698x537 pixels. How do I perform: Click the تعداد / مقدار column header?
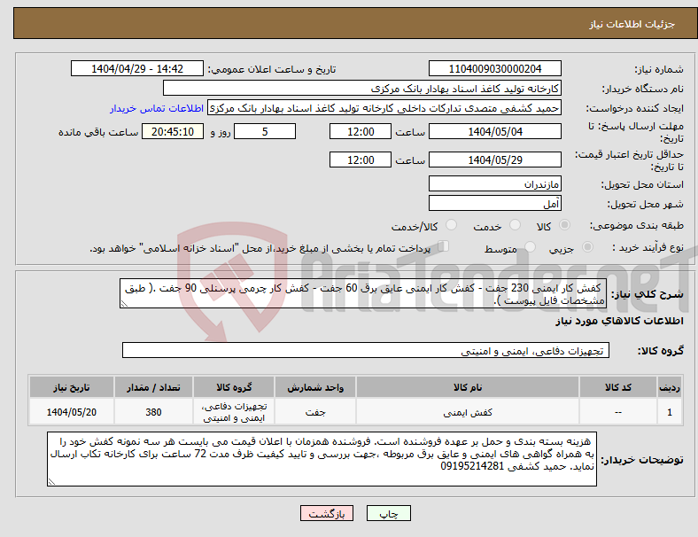(x=153, y=387)
